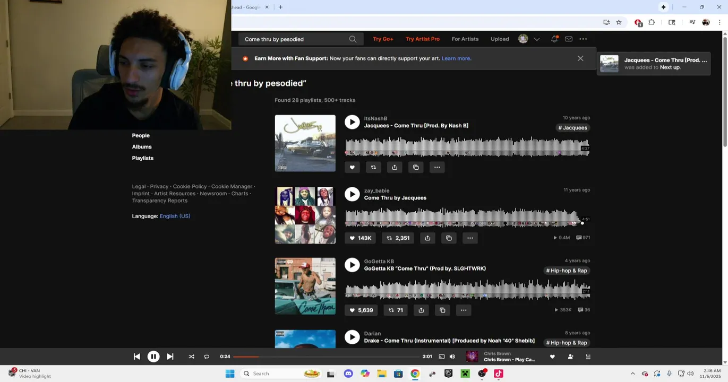Bookmark this page with the star icon

click(619, 22)
